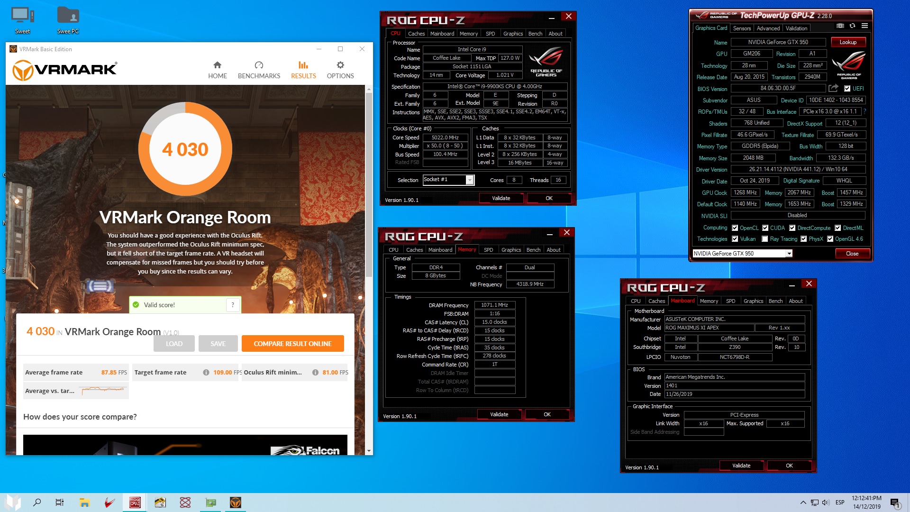Switch to the Advanced tab in GPU-Z

[768, 28]
